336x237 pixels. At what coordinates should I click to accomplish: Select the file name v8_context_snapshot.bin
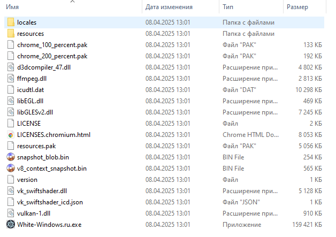pos(52,169)
